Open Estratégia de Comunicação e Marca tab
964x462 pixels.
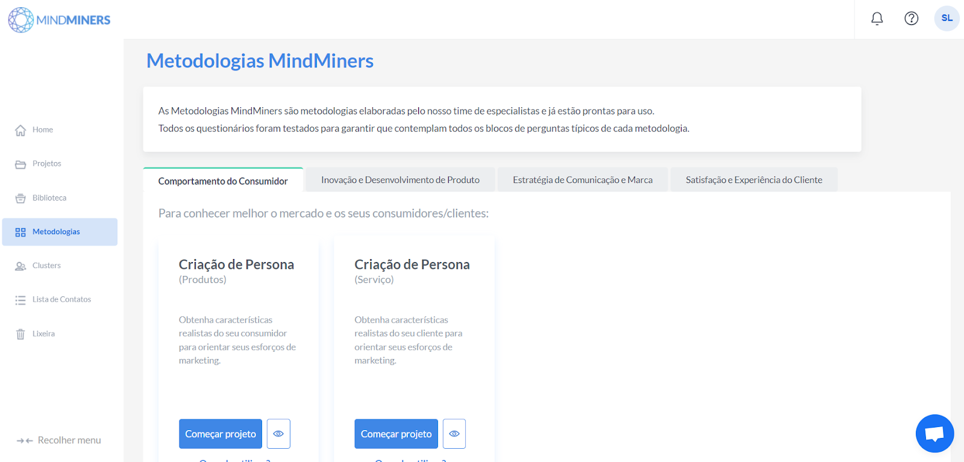coord(583,179)
